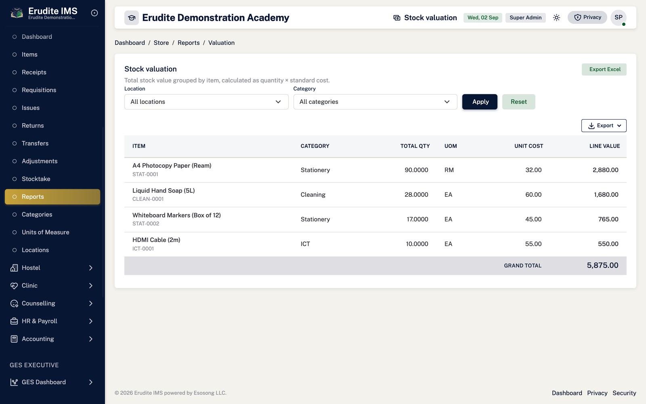
Task: Click the Apply filter button
Action: [x=480, y=102]
